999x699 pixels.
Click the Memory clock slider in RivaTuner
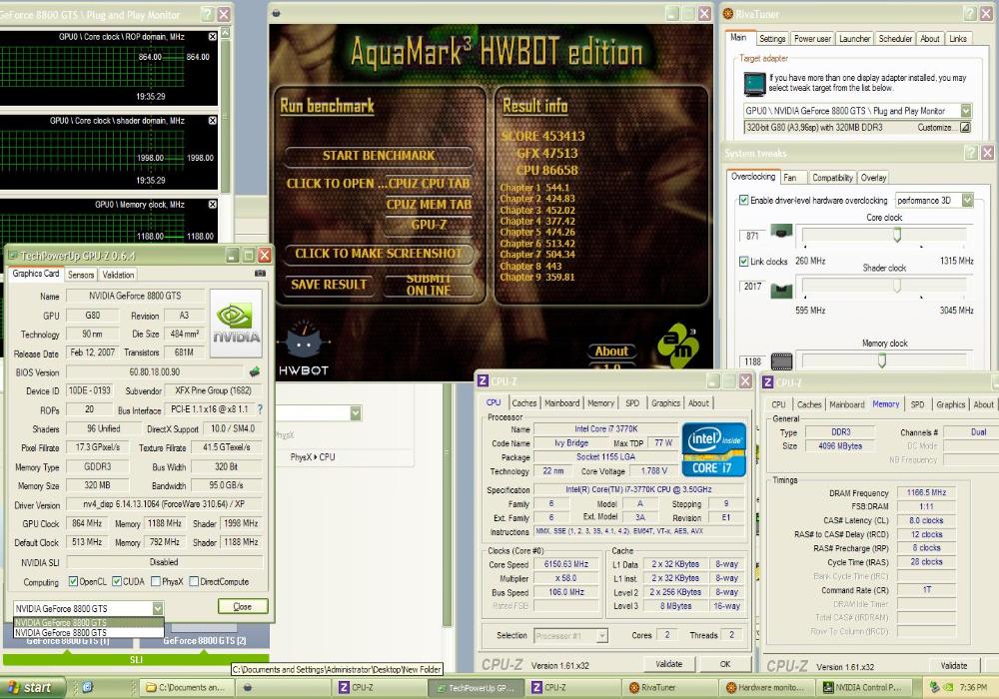pyautogui.click(x=884, y=360)
